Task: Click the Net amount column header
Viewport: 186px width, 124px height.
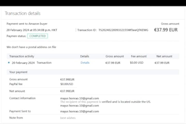Action: point(164,56)
